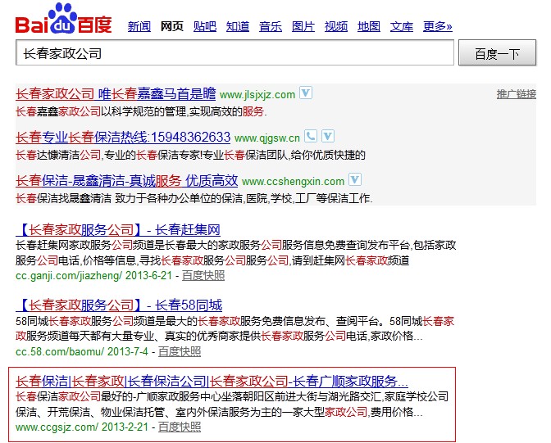Click the phone icon beside www.qjgsw.cn
This screenshot has width=551, height=443.
coord(311,136)
